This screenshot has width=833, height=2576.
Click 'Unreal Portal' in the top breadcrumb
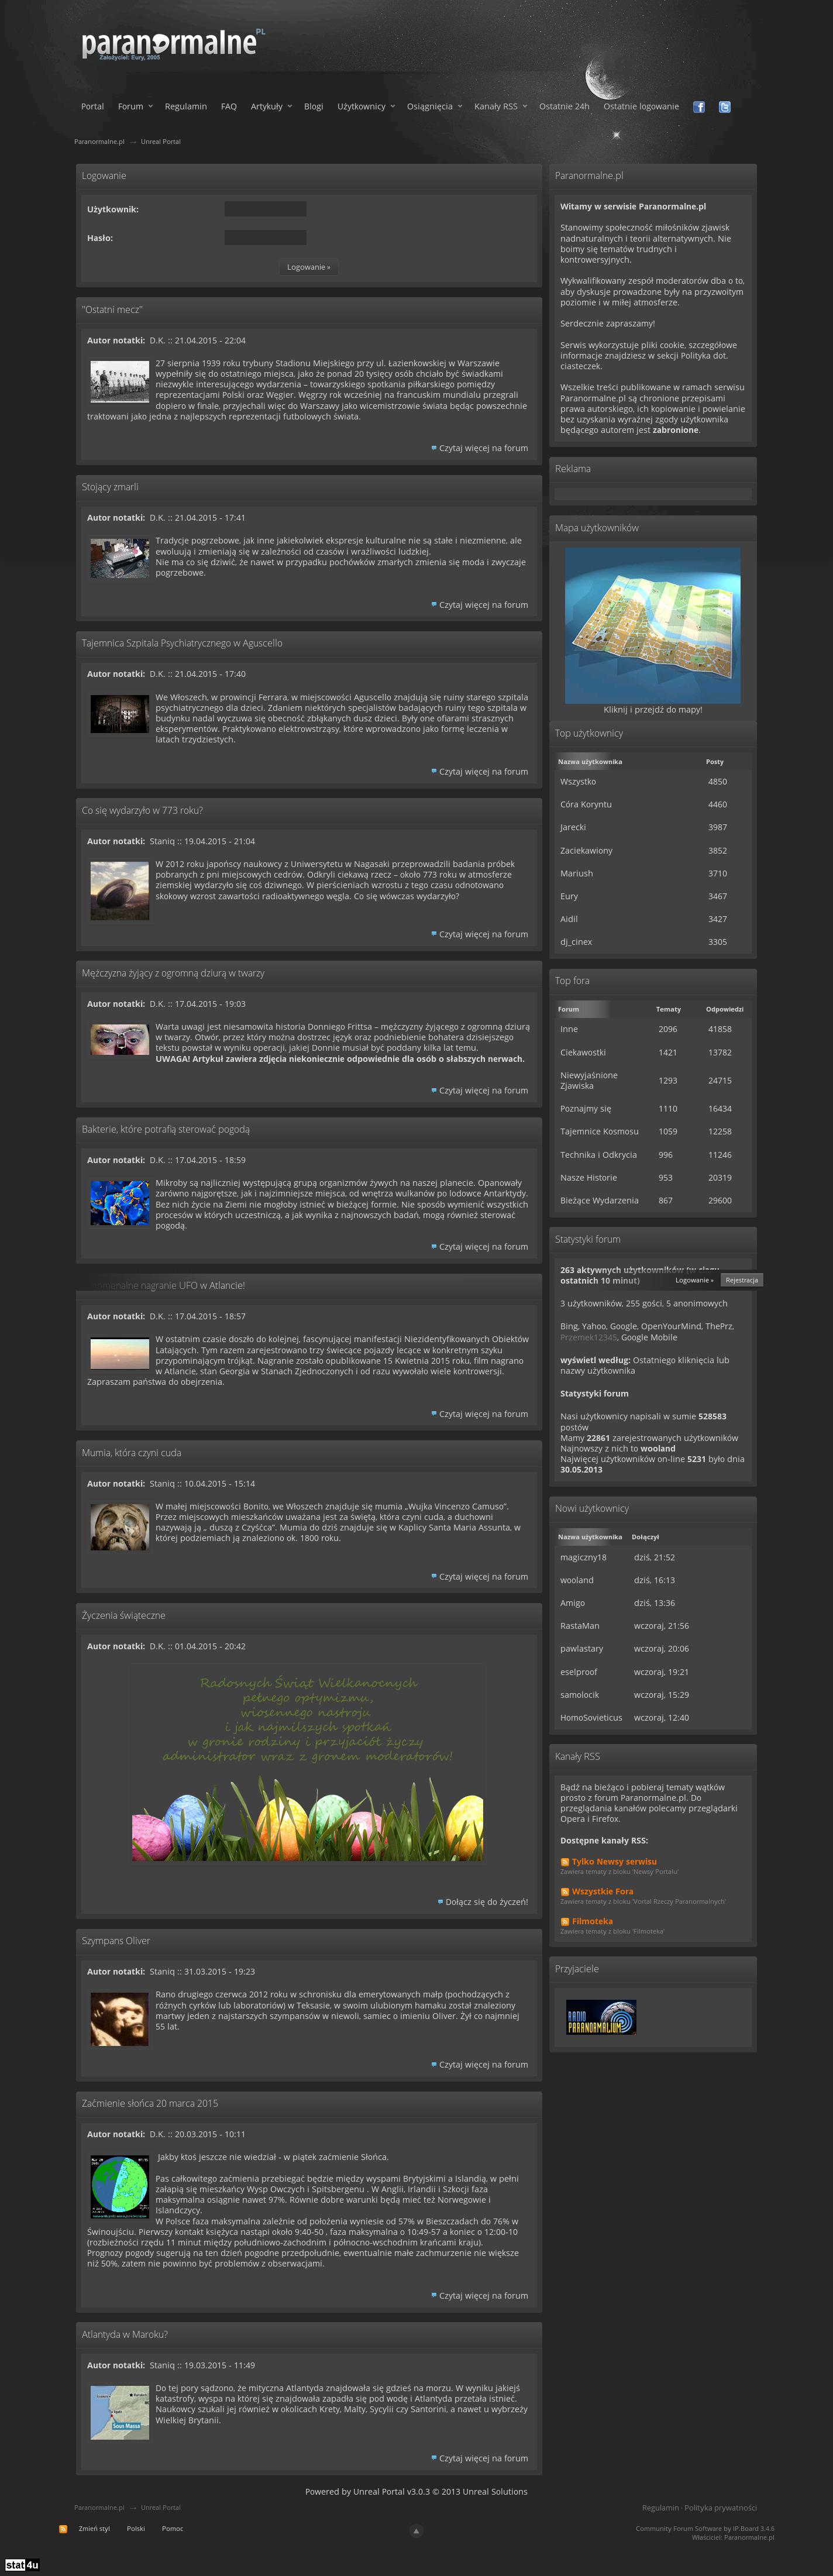tap(161, 142)
